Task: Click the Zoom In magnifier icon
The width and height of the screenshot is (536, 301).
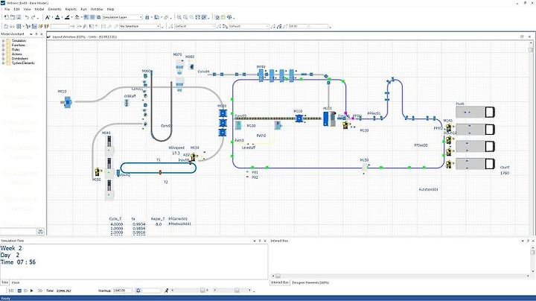Action: [x=179, y=17]
